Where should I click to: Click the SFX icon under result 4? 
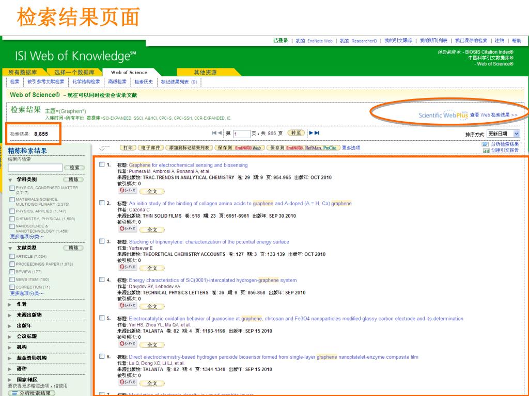128,305
